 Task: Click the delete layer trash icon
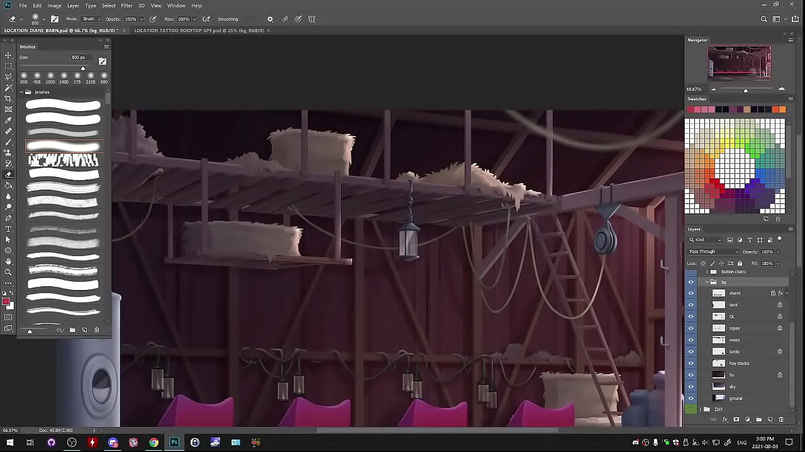781,419
